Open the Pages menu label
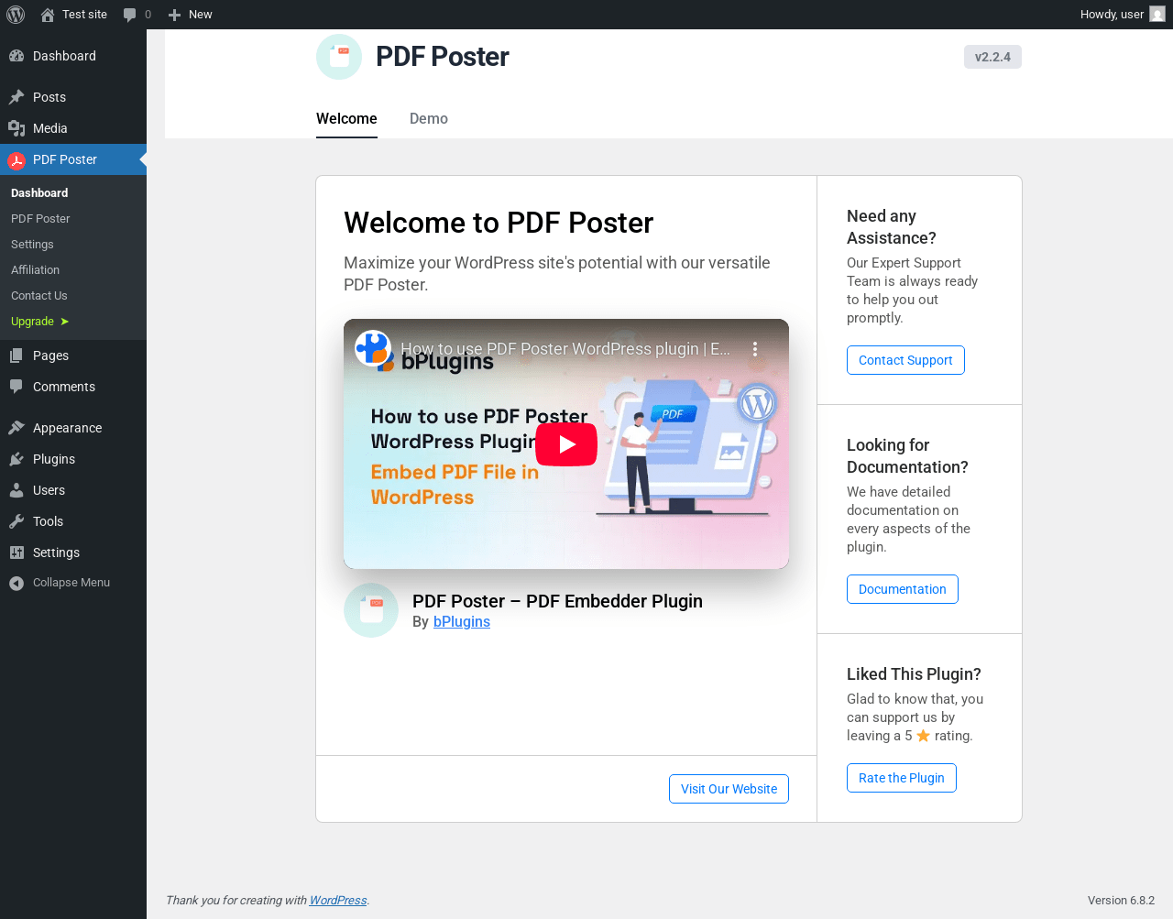This screenshot has height=919, width=1173. [x=50, y=356]
